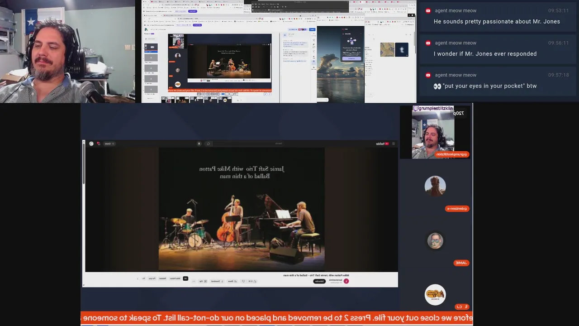Open the YouTube account avatar menu

click(91, 144)
